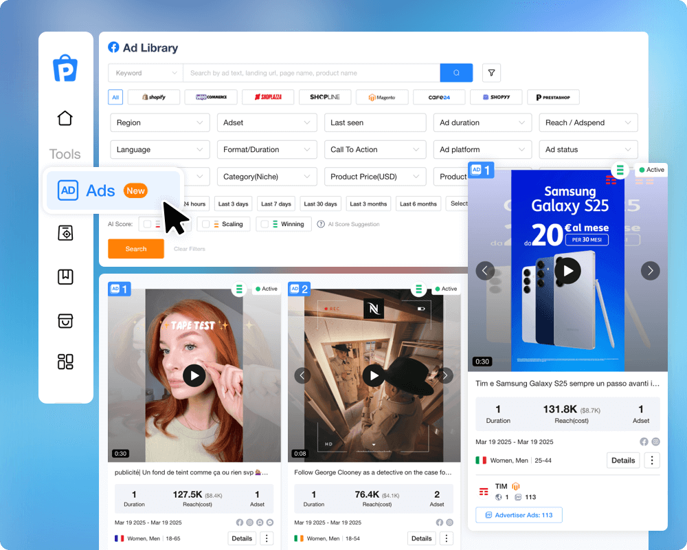Choose the Last 3 days range
Viewport: 687px width, 550px height.
[x=233, y=204]
